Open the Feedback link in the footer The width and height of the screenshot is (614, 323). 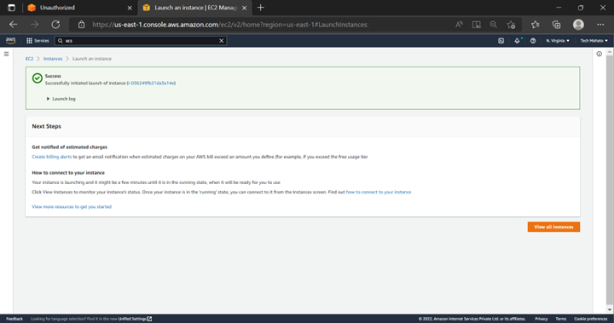(x=14, y=319)
